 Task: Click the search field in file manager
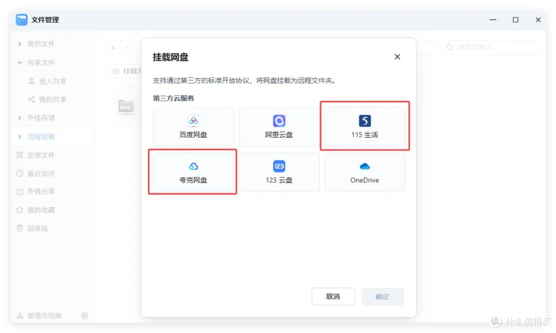click(x=490, y=47)
